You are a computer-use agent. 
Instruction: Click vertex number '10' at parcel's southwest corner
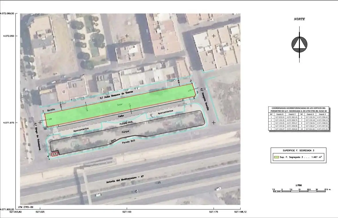pyautogui.click(x=45, y=129)
